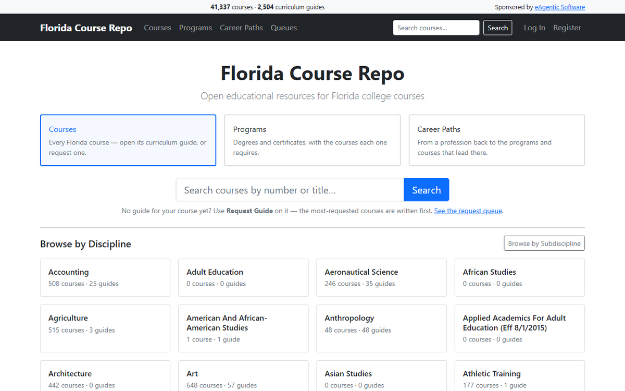Screen dimensions: 625x391
Task: Open Programs in the top navbar
Action: point(195,28)
